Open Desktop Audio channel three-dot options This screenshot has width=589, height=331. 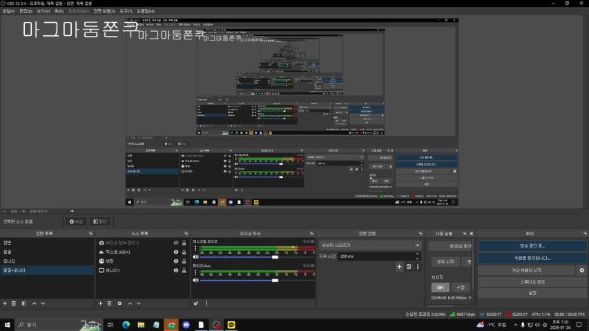click(x=195, y=248)
